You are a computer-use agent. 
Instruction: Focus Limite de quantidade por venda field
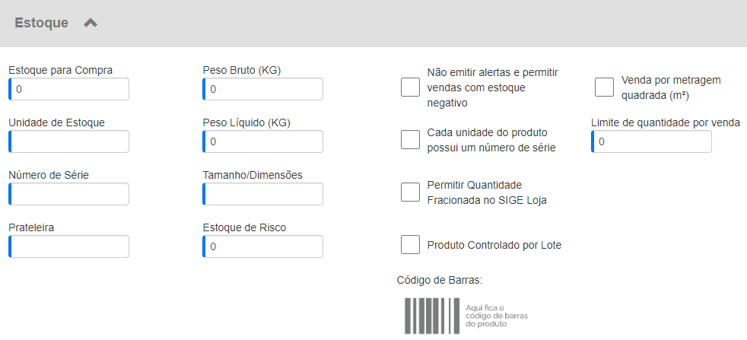click(x=651, y=141)
